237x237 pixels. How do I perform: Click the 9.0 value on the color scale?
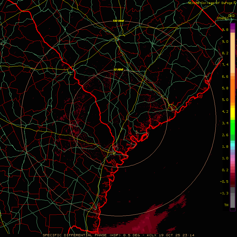click(225, 41)
